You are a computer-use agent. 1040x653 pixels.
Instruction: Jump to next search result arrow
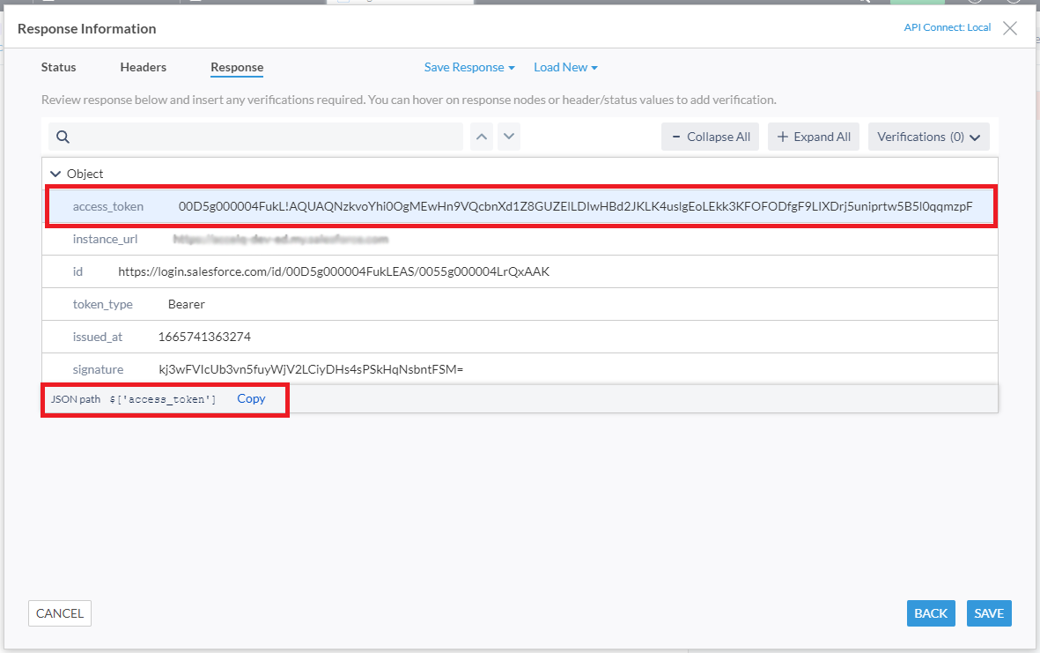coord(508,137)
